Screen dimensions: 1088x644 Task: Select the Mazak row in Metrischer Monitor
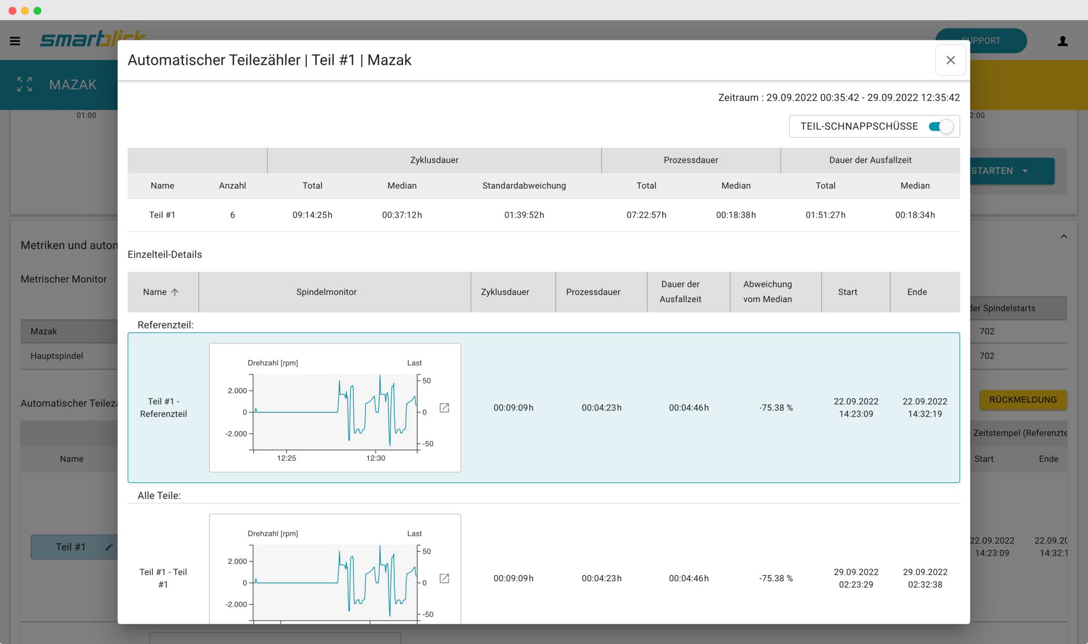click(x=69, y=332)
